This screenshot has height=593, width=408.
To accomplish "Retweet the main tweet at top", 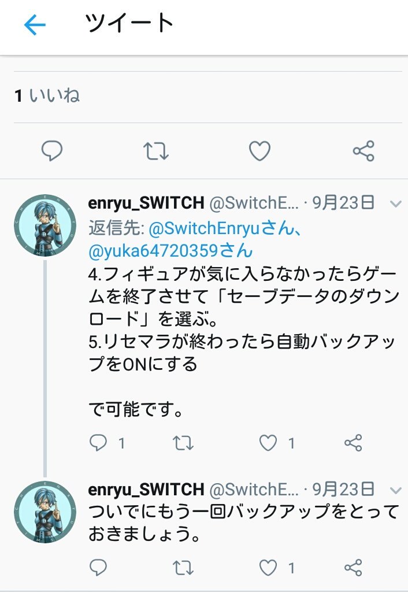I will (156, 151).
